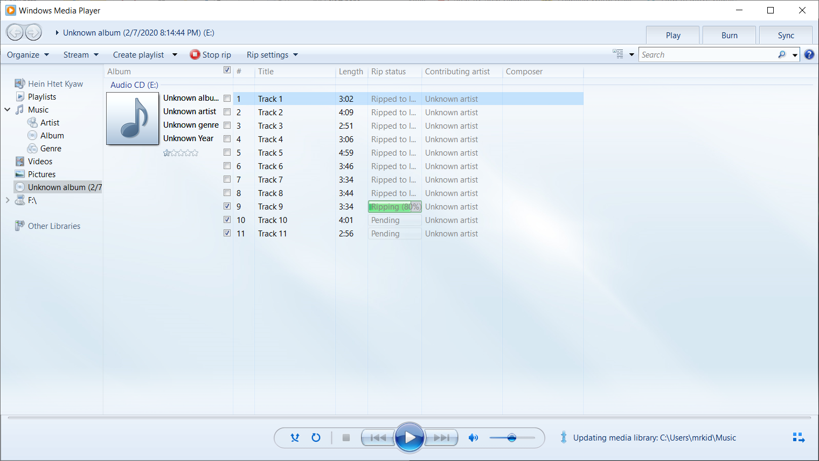Switch to the Play tab
819x461 pixels.
tap(673, 35)
